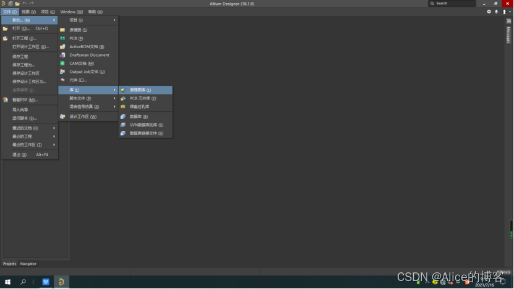Click the 焊盘过孔库 pad via library icon
This screenshot has height=289, width=514.
pos(123,106)
